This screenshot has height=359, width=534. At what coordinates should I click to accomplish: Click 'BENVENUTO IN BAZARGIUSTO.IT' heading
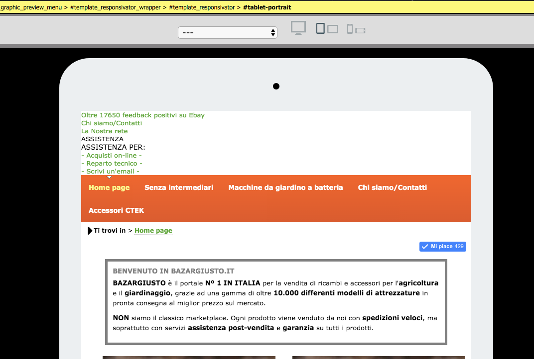click(173, 271)
